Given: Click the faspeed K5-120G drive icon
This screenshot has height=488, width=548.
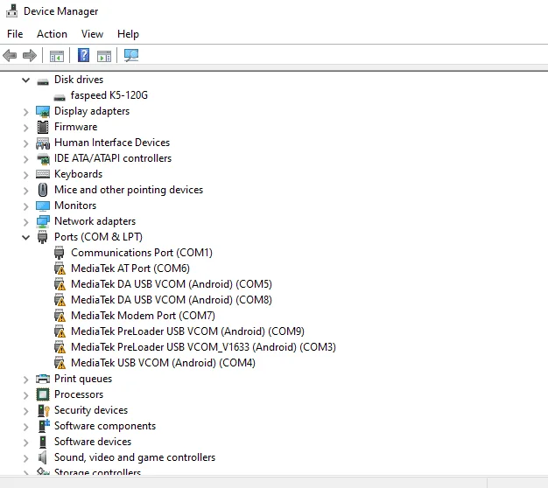Looking at the screenshot, I should 60,97.
